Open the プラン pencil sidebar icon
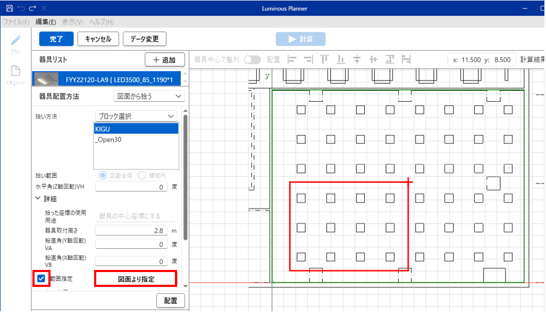546x315 pixels. 16,41
